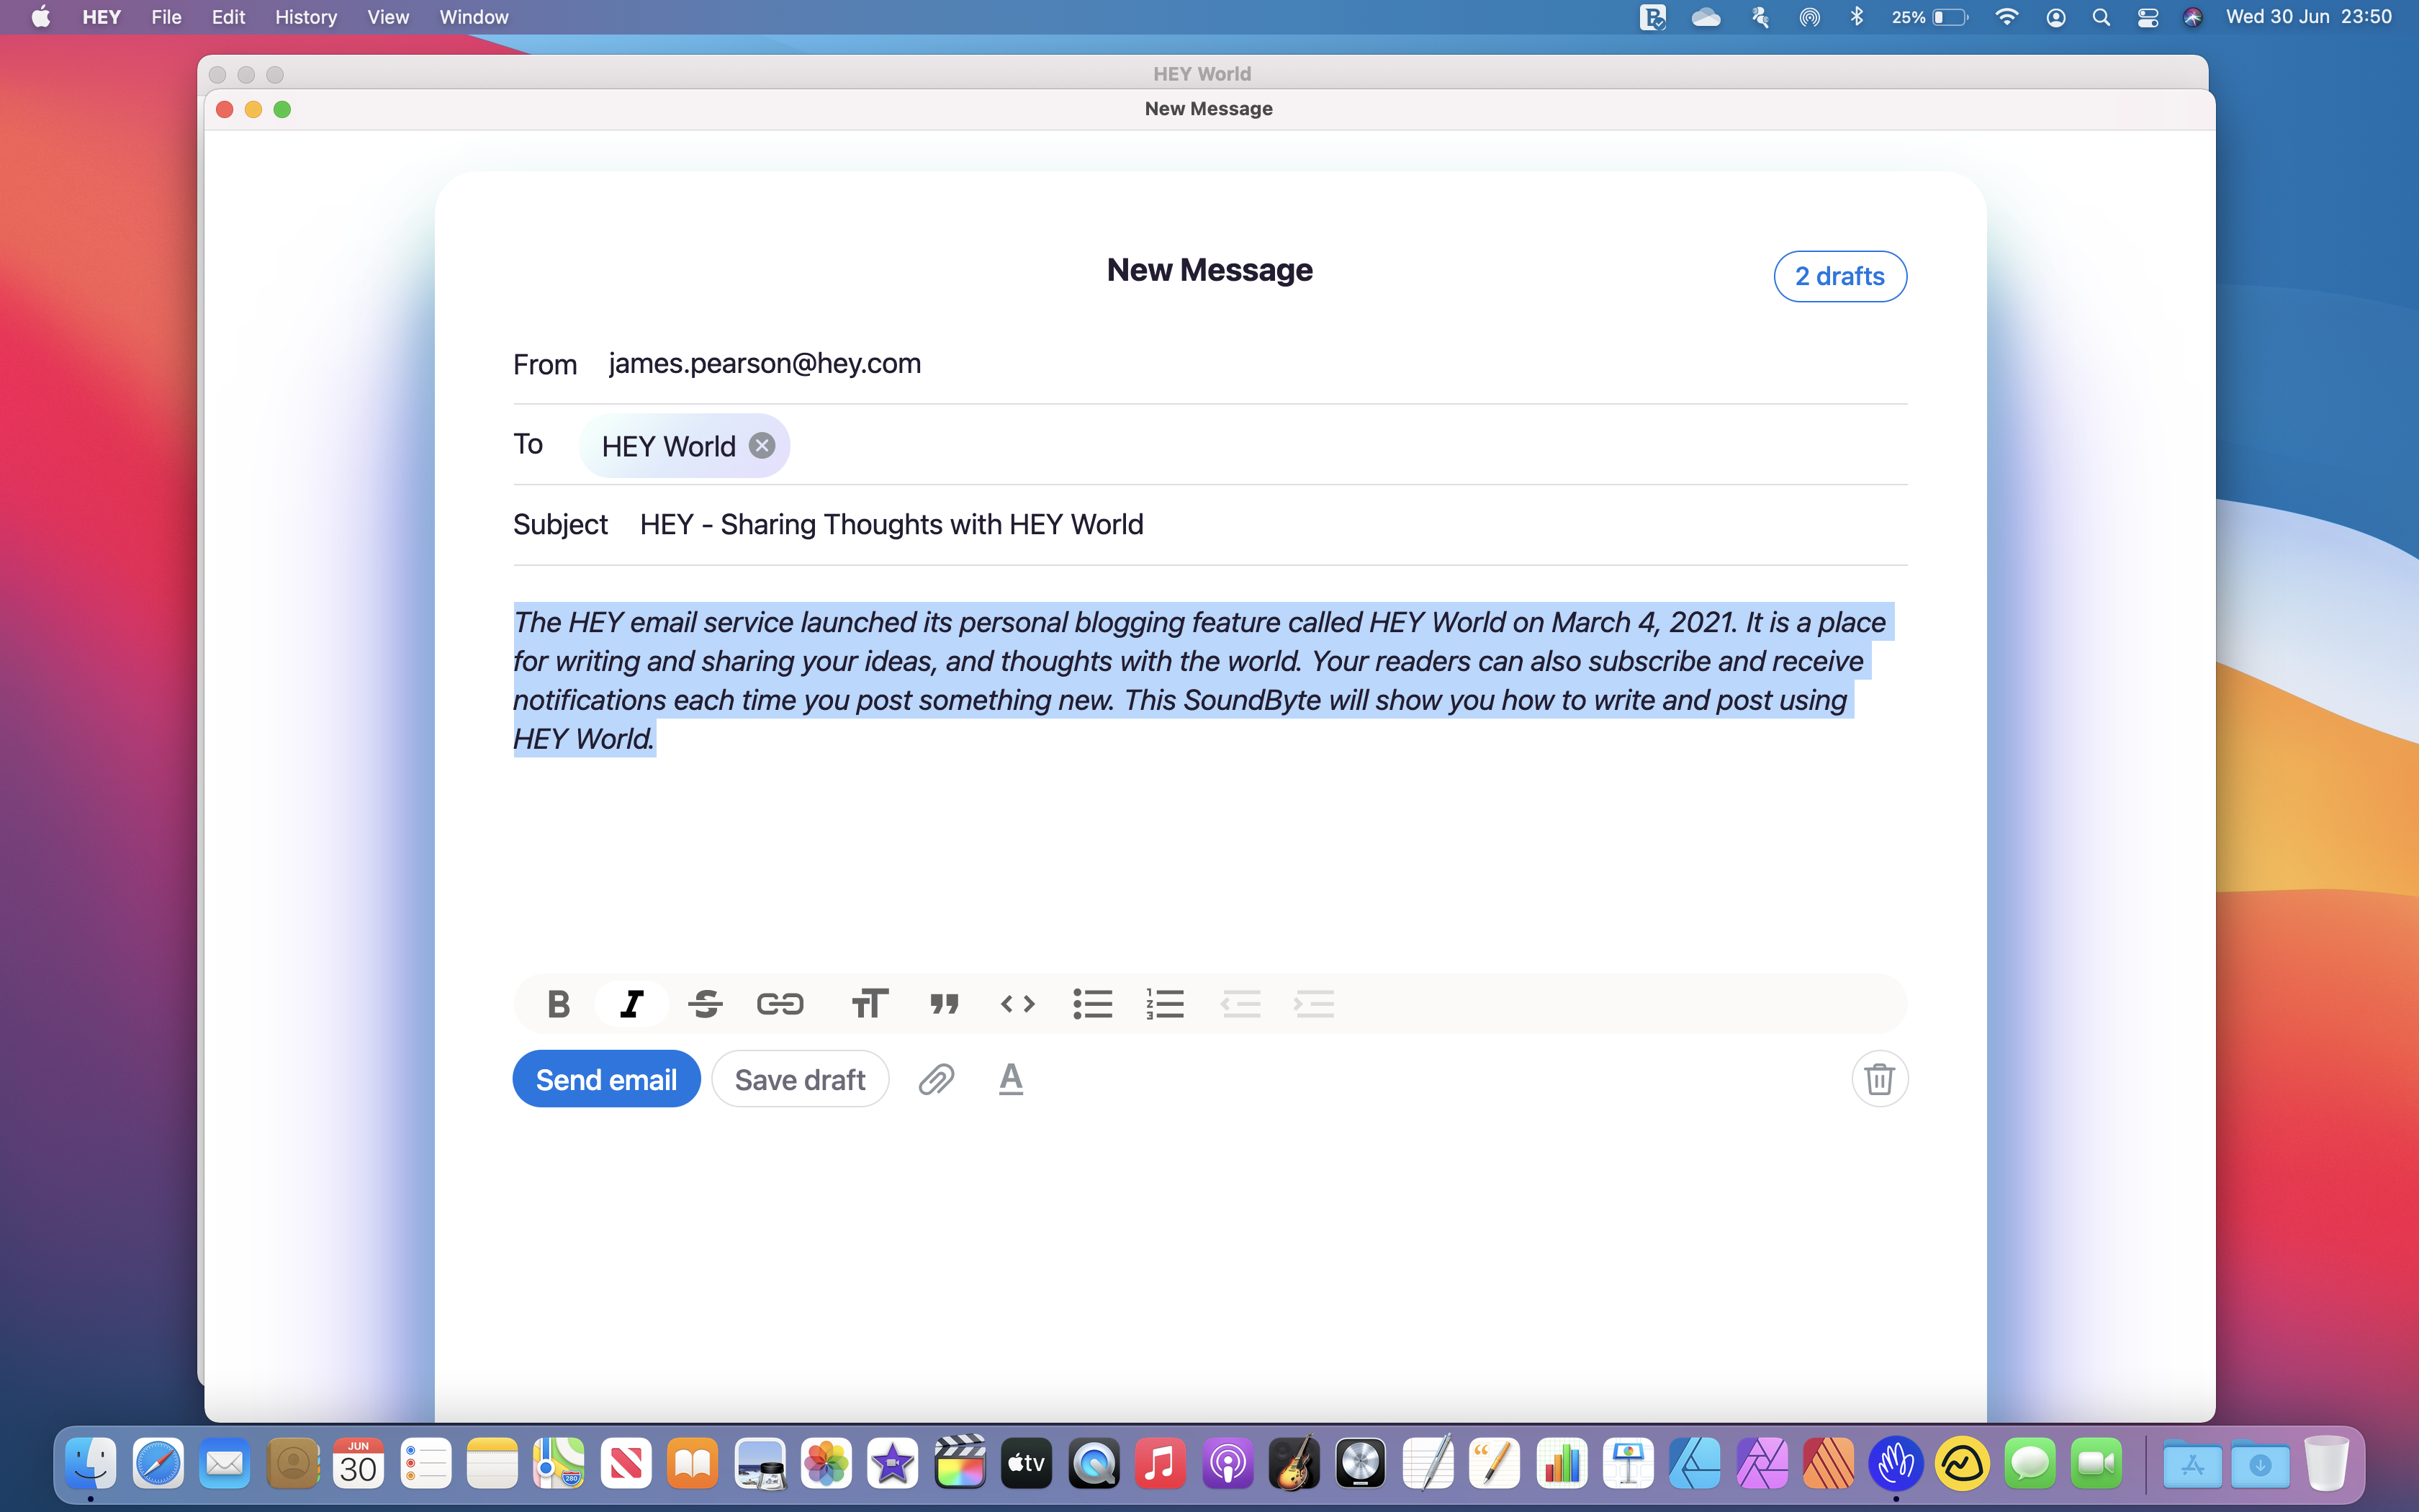Insert a link with the chain icon
The image size is (2419, 1512).
780,1003
